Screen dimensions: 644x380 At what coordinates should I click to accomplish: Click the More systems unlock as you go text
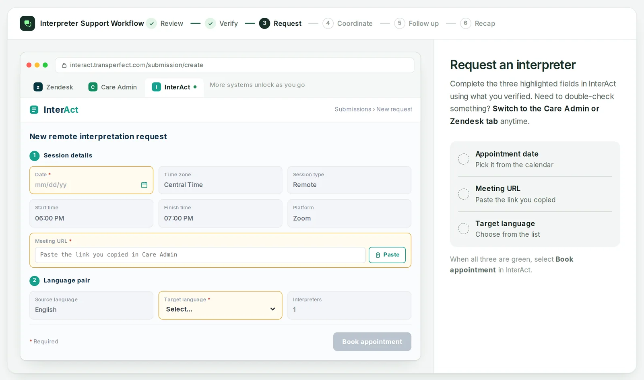257,85
